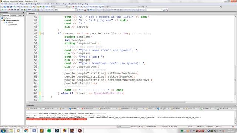The width and height of the screenshot is (237, 133).
Task: Click the Windows Start button
Action: [x=3, y=130]
